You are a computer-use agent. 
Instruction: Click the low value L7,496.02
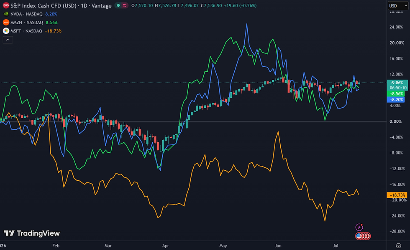pos(188,5)
